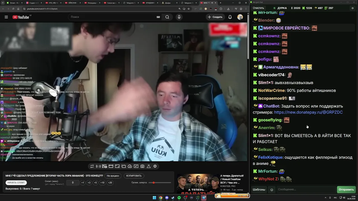Open the playback speed gauge icon
The height and width of the screenshot is (201, 358).
pyautogui.click(x=130, y=166)
